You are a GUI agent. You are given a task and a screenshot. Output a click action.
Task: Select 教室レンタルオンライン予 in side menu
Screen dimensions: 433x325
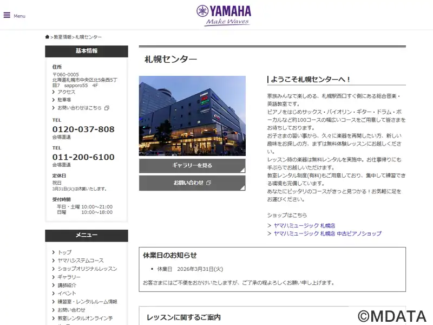[x=85, y=318]
